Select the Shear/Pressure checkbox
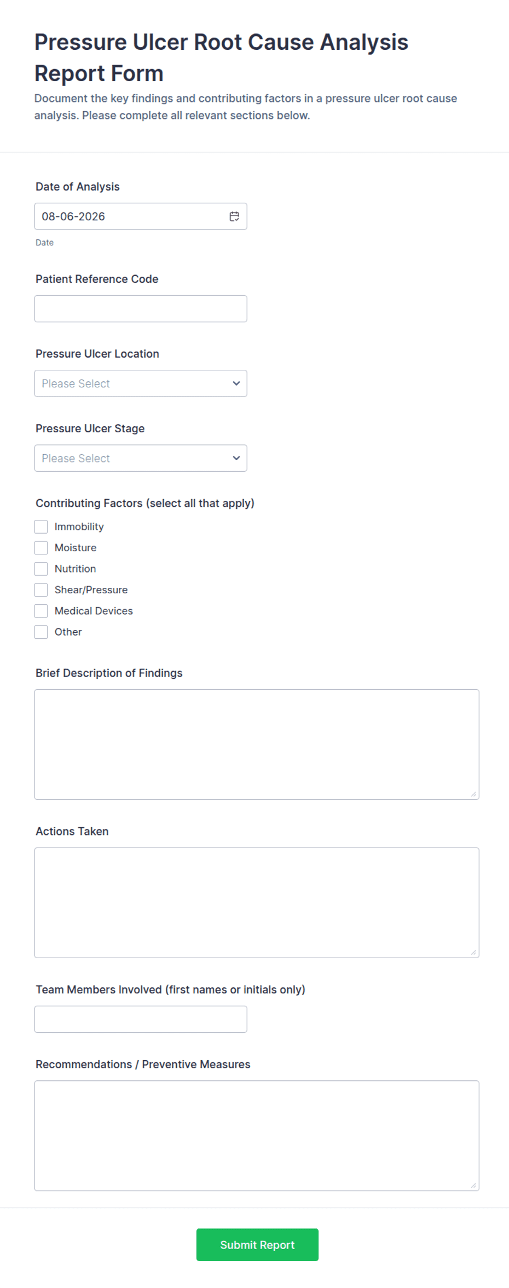Screen dimensions: 509x1288 pyautogui.click(x=41, y=589)
